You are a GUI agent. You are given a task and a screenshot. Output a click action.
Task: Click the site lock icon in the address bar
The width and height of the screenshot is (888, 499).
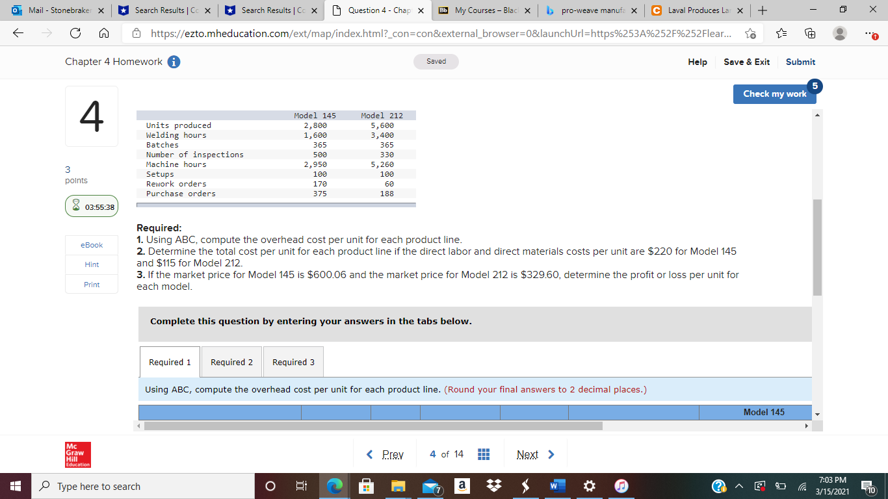pos(137,34)
